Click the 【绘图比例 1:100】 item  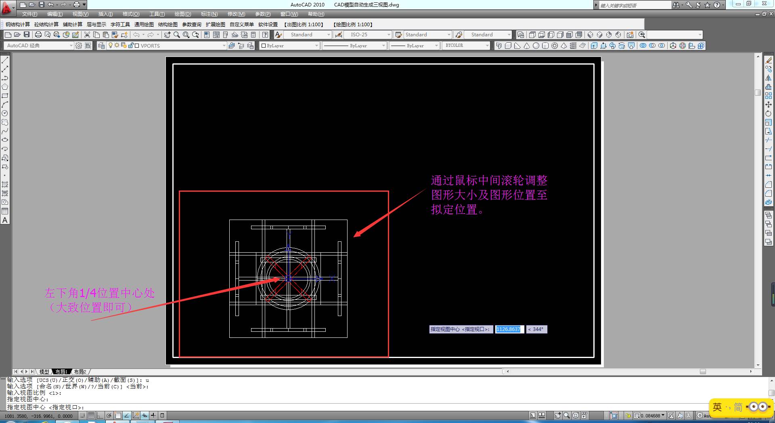coord(353,25)
